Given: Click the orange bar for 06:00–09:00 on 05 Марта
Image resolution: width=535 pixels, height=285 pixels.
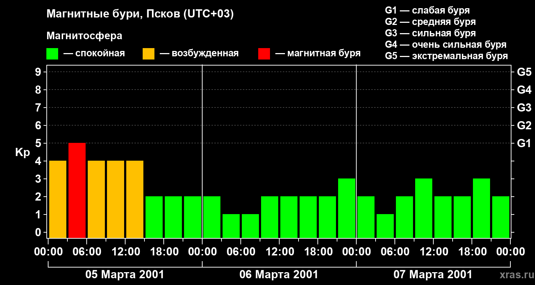Looking at the screenshot, I should (x=96, y=199).
